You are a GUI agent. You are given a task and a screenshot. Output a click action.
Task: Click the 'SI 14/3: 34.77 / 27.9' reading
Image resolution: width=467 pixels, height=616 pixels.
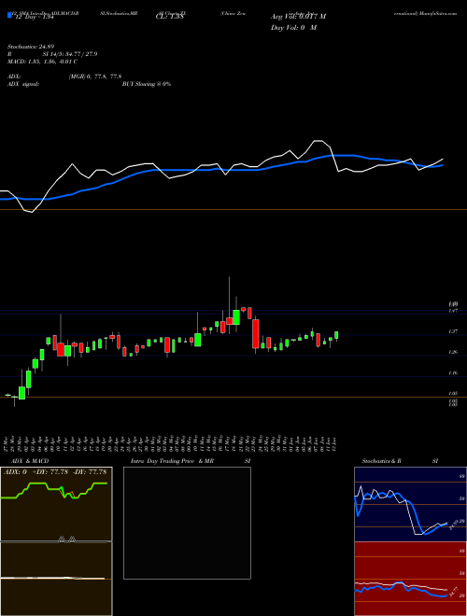(x=70, y=54)
